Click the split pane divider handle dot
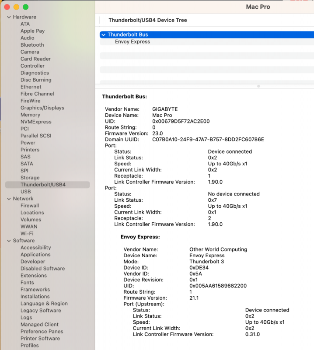The image size is (314, 350). [x=258, y=86]
